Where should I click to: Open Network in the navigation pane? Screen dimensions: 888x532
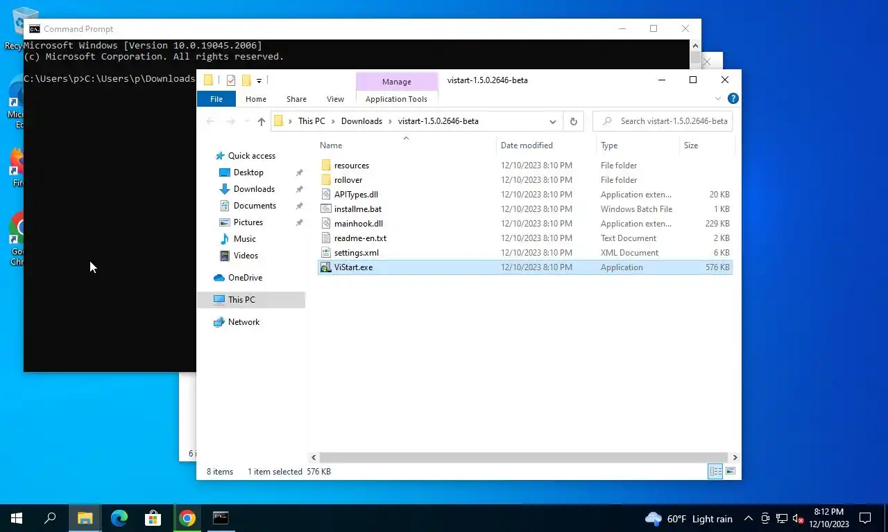(244, 322)
